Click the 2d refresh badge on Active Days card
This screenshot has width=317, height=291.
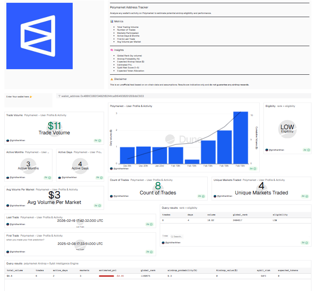pos(99,177)
